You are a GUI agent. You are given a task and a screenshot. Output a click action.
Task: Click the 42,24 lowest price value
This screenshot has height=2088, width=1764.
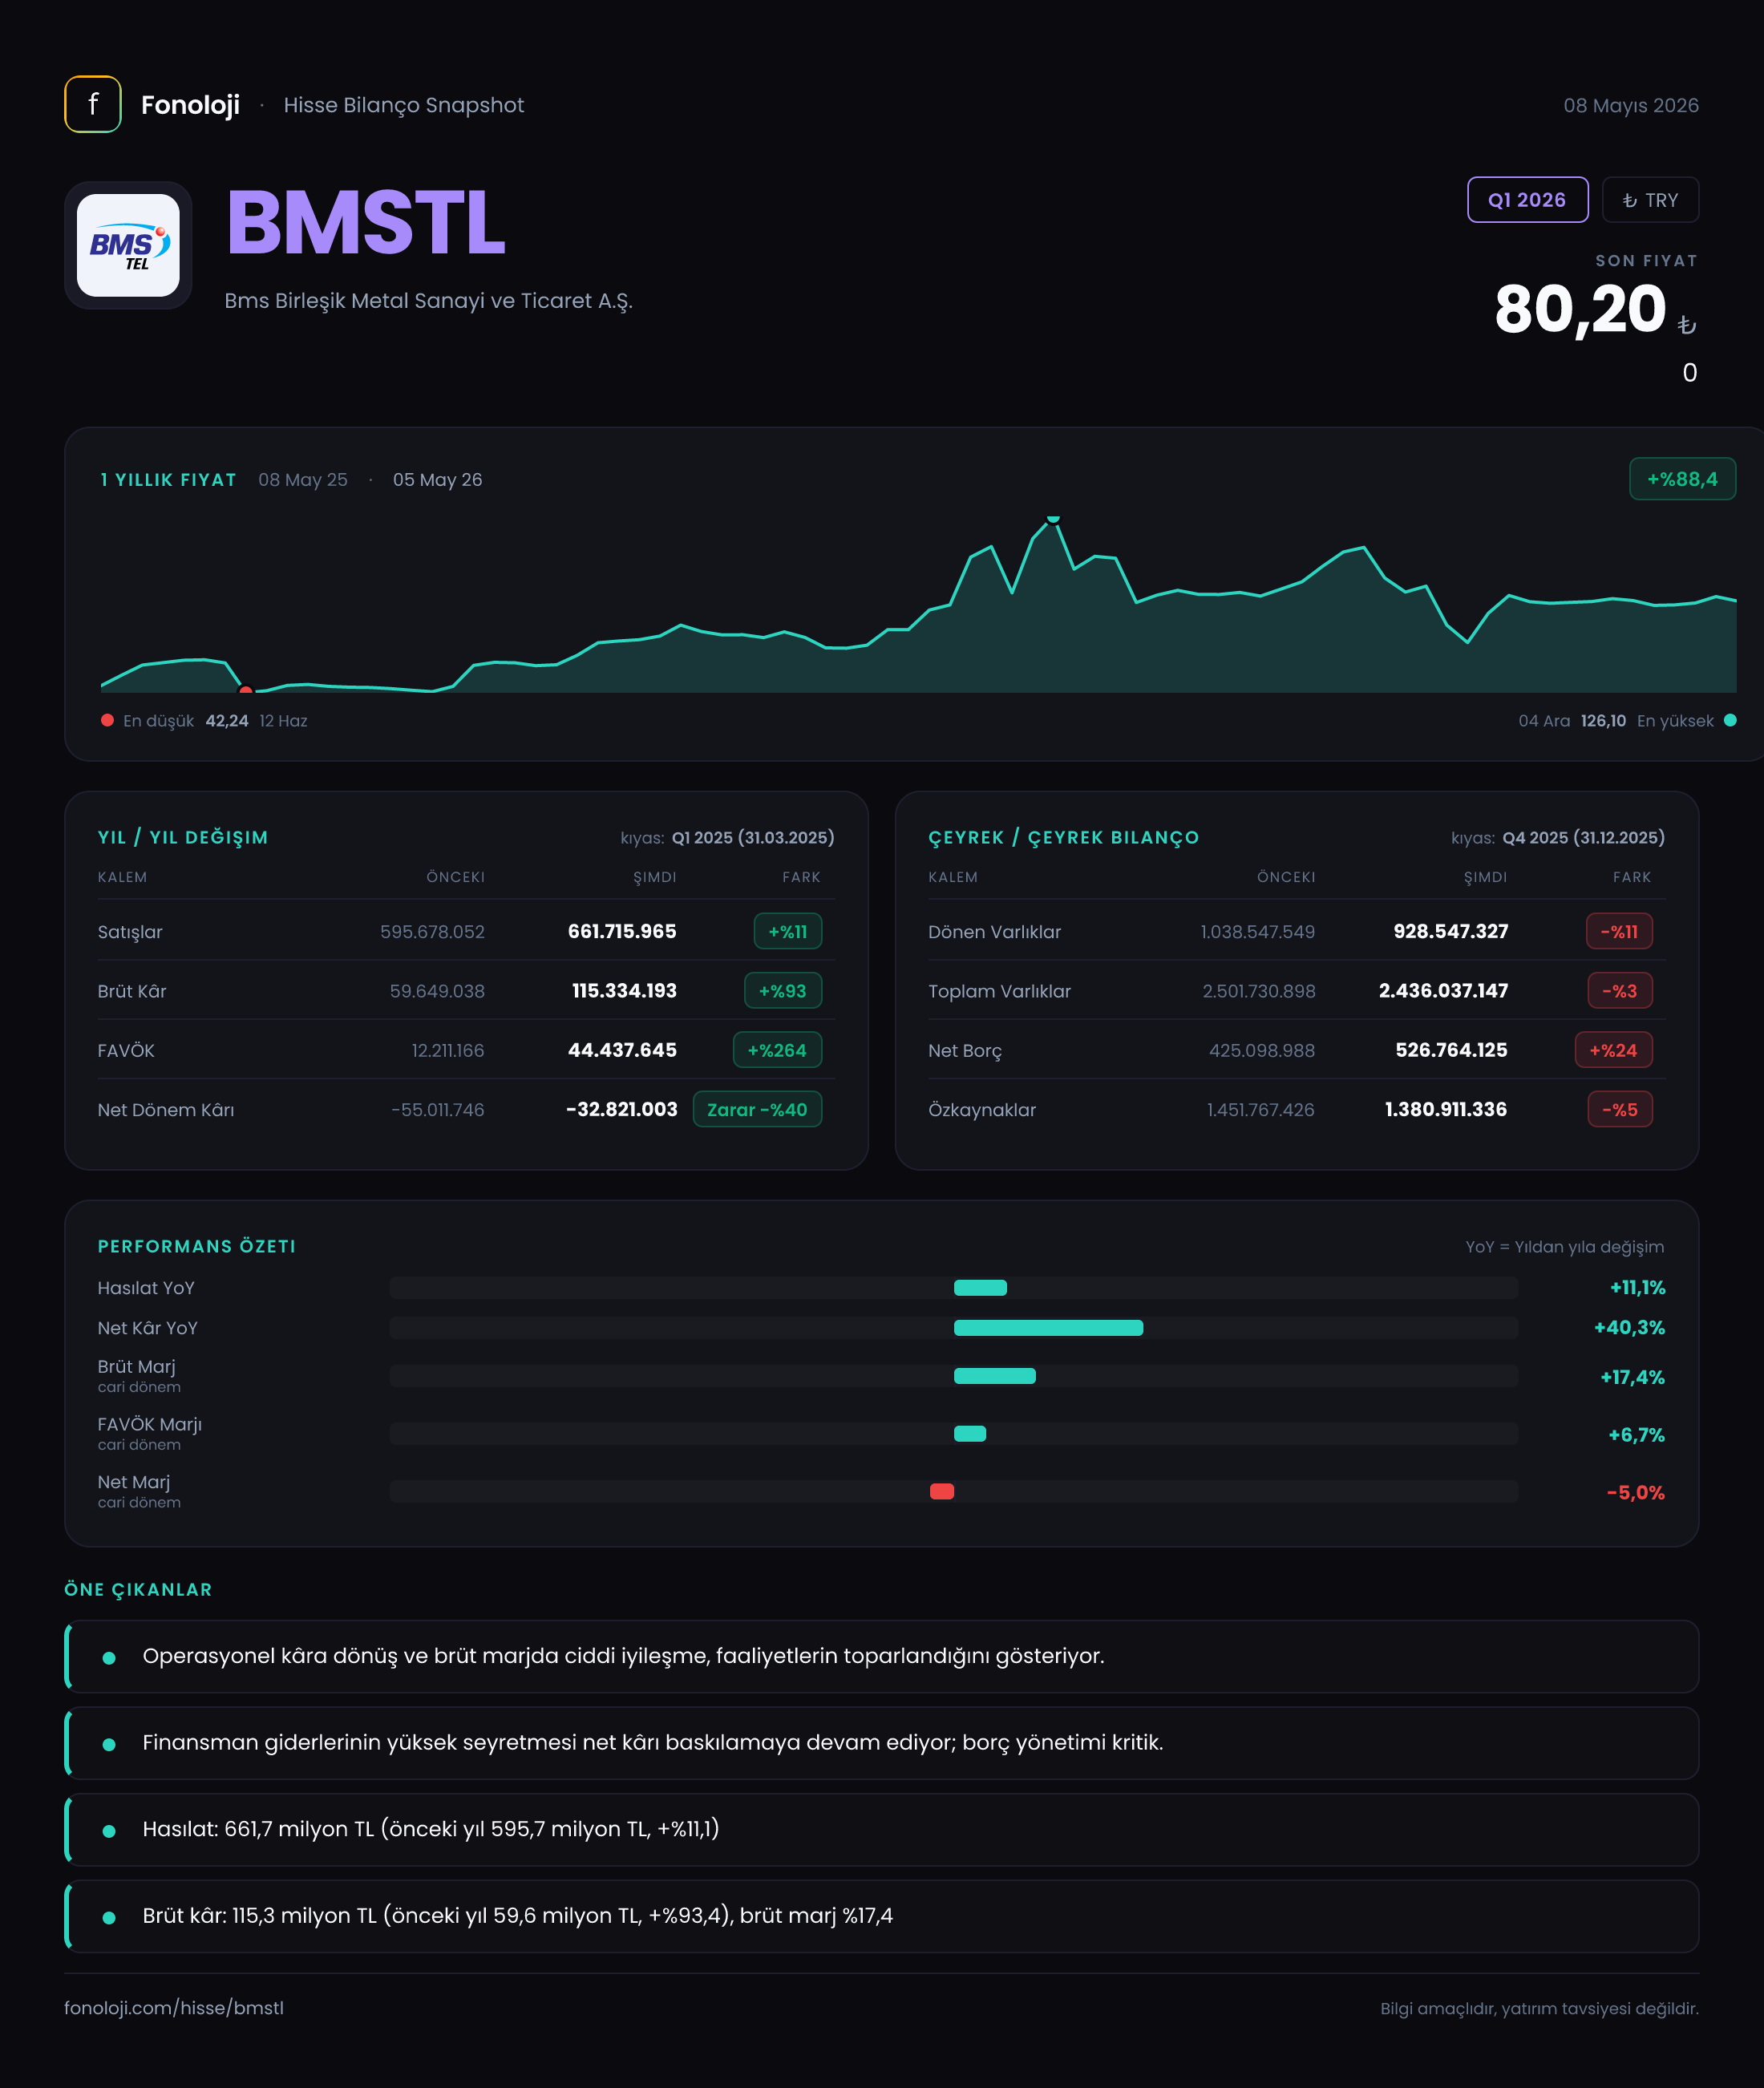(227, 720)
